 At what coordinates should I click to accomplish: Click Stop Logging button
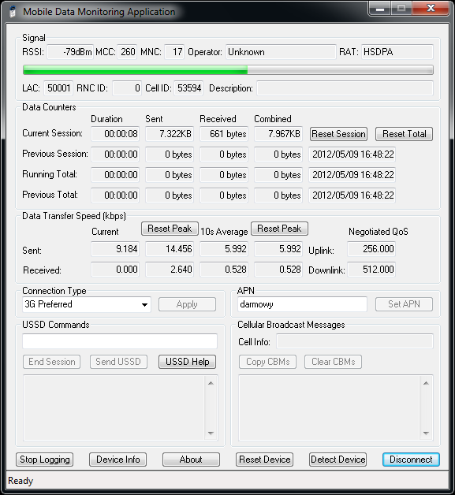[x=44, y=460]
